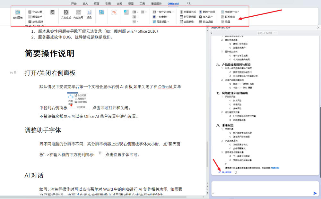This screenshot has height=199, width=321.
Task: Open 文案生成 copy generation tool
Action: pos(66,14)
